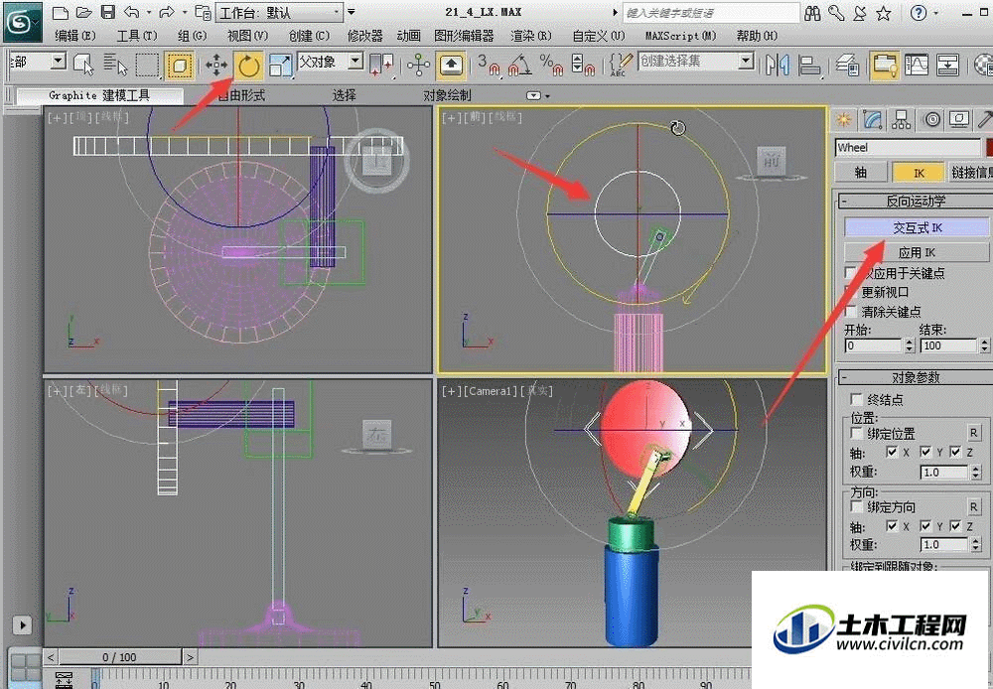The width and height of the screenshot is (993, 689).
Task: Switch to the Create command panel tab
Action: point(843,119)
